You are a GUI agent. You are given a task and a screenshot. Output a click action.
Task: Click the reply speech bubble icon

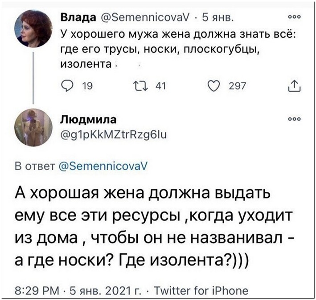pos(67,86)
